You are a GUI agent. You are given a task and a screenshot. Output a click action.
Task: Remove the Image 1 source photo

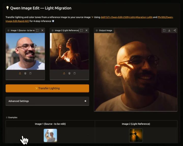[x=42, y=30]
